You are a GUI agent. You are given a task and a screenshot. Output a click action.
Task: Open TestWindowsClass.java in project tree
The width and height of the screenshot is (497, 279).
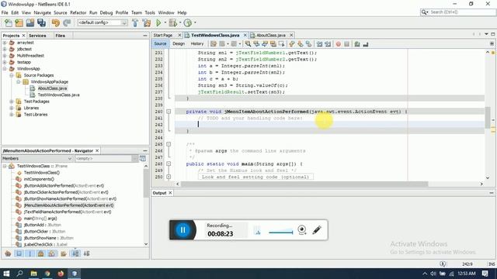point(59,95)
